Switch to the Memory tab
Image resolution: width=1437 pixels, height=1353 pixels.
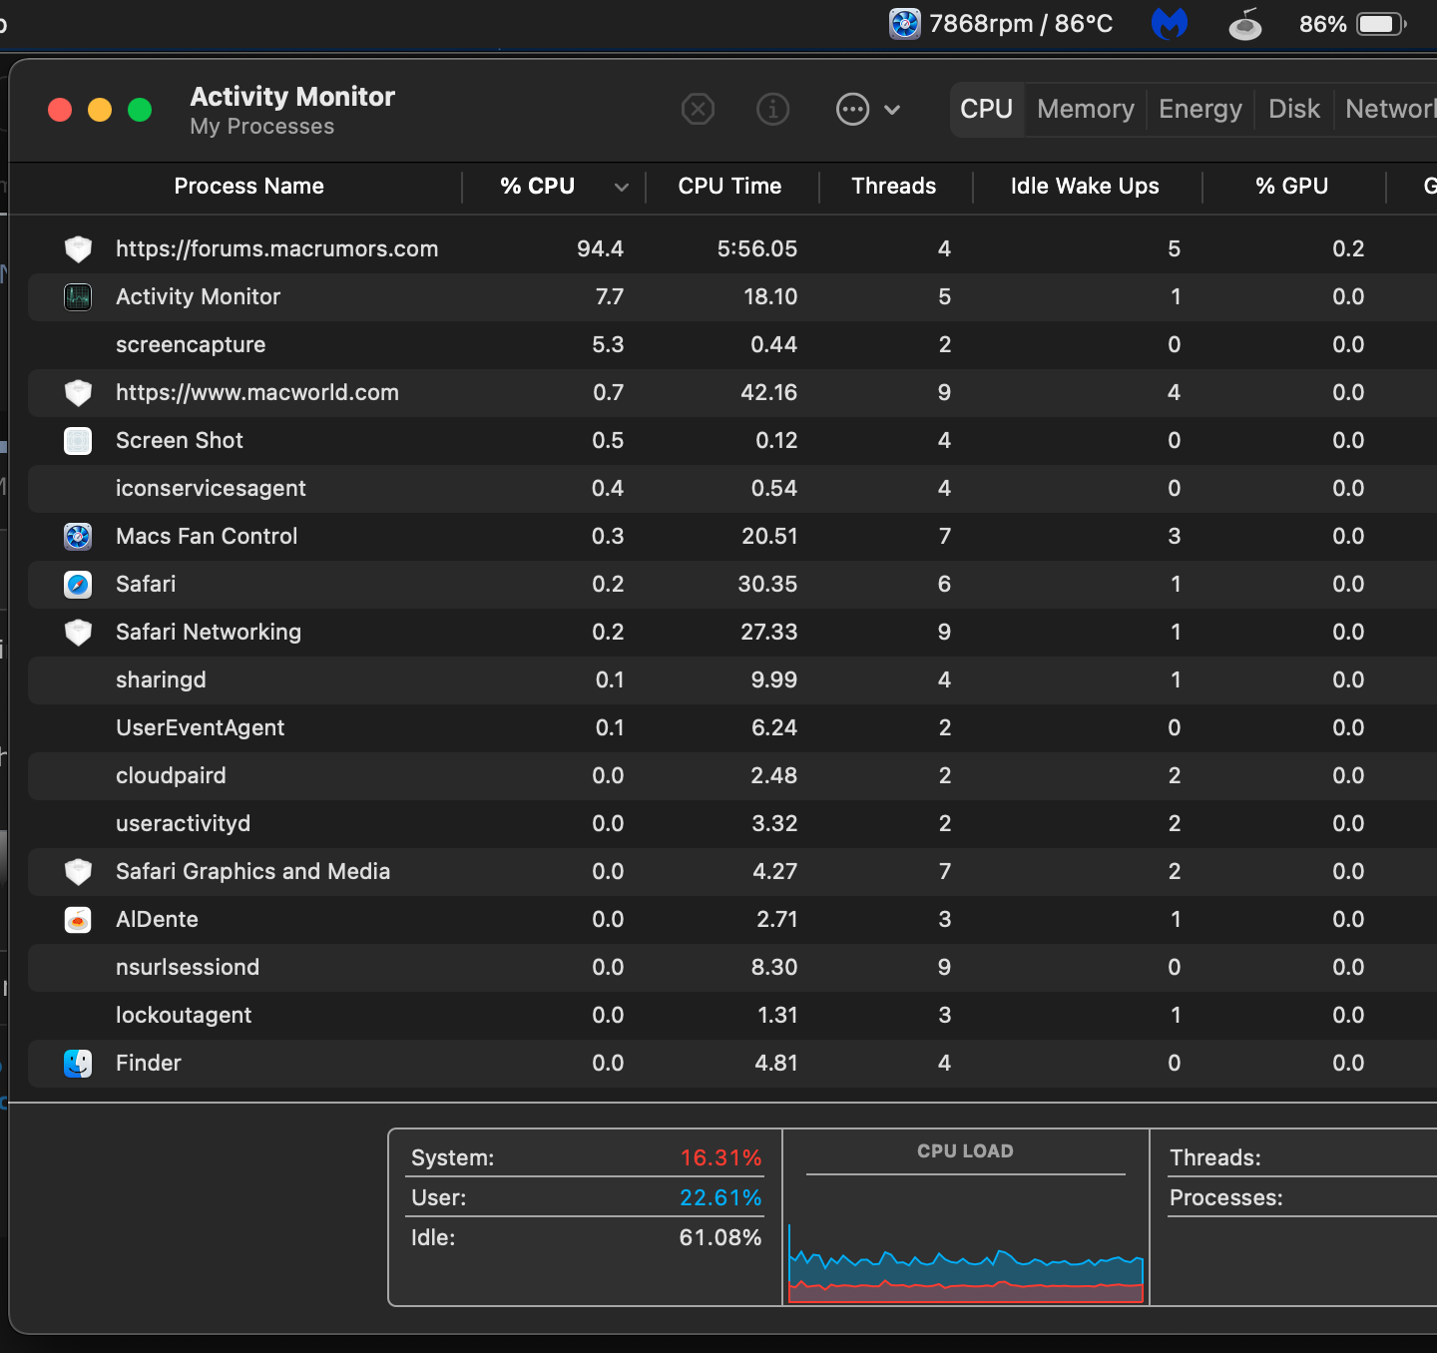pyautogui.click(x=1086, y=109)
